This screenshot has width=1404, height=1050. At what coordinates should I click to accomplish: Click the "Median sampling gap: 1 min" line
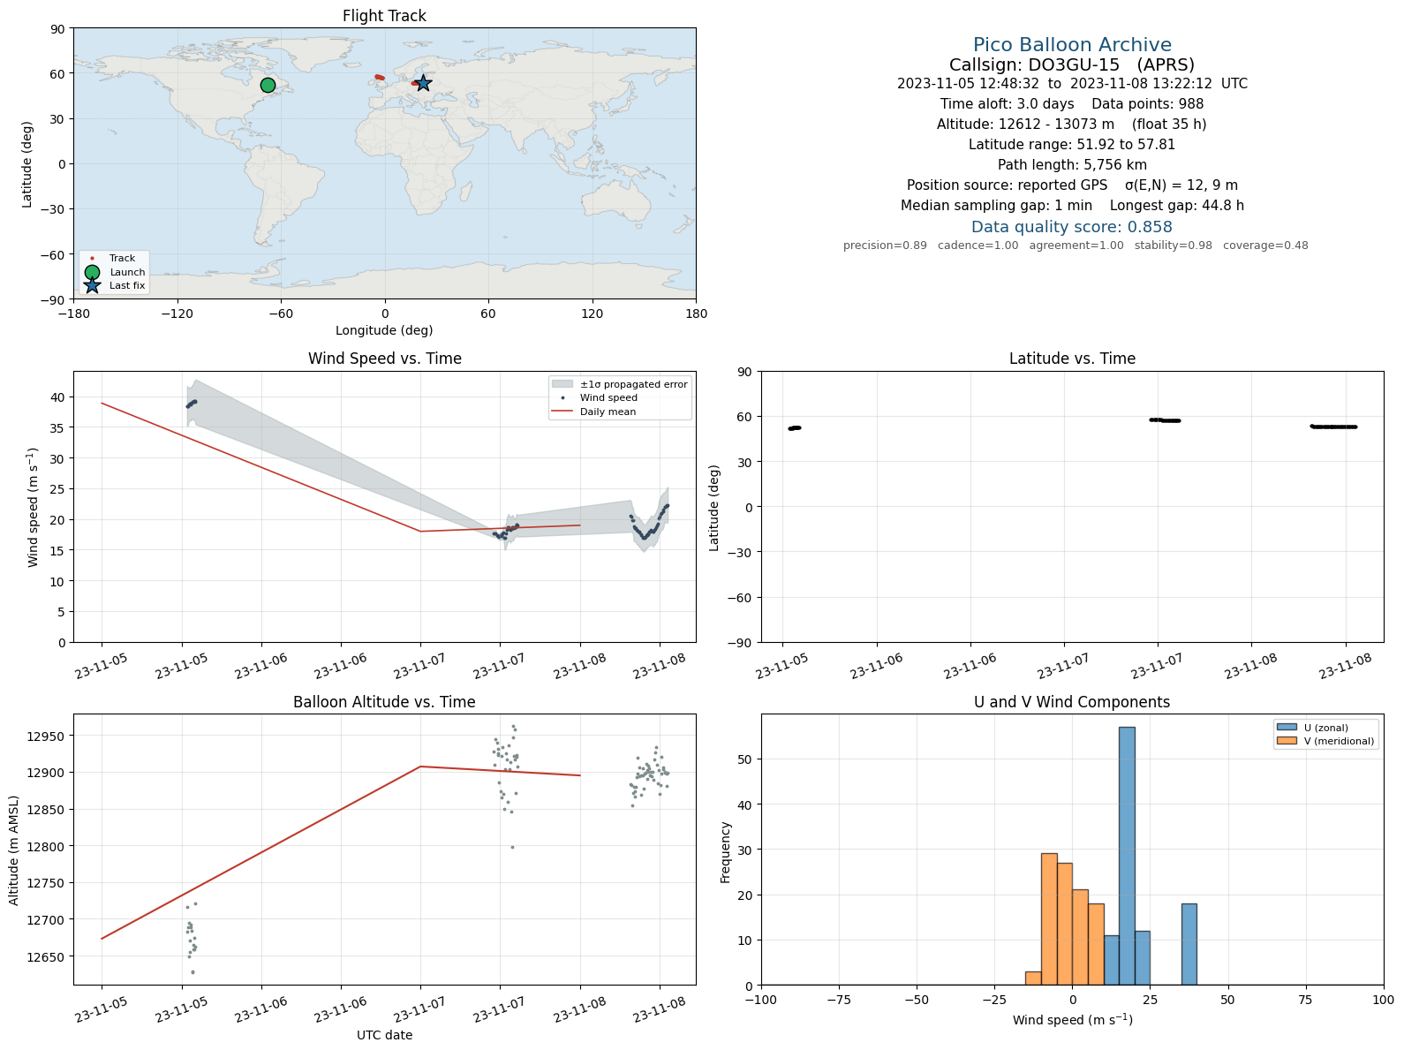(x=1072, y=206)
